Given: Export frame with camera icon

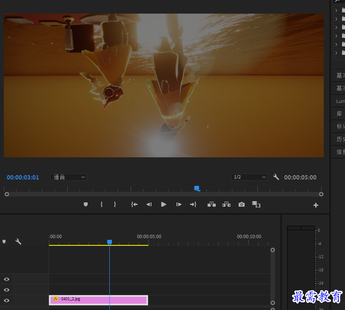Looking at the screenshot, I should (242, 205).
